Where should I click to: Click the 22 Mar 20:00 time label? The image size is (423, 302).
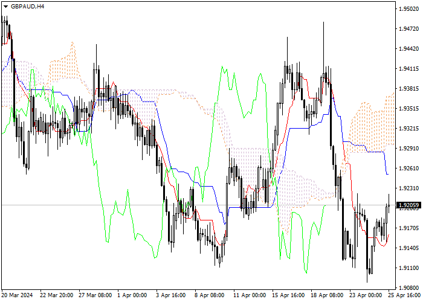(x=56, y=295)
